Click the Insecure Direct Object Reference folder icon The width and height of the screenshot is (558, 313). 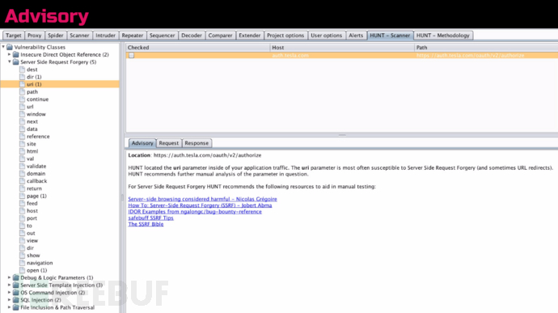pos(15,54)
